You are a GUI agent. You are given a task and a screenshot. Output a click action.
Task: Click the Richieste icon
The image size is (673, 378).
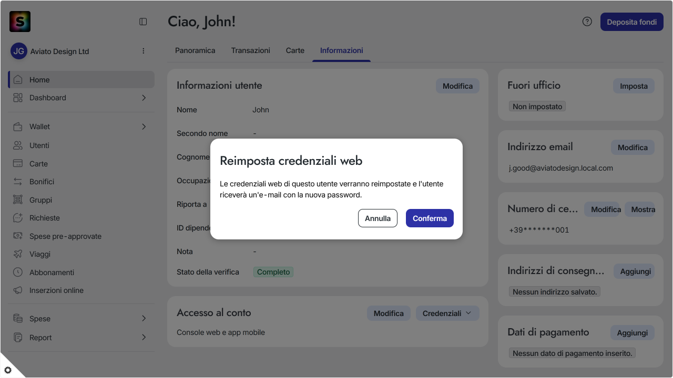pos(18,218)
